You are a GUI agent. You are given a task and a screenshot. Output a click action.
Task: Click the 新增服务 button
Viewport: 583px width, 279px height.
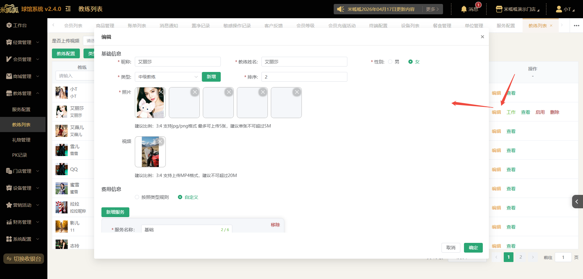tap(115, 212)
